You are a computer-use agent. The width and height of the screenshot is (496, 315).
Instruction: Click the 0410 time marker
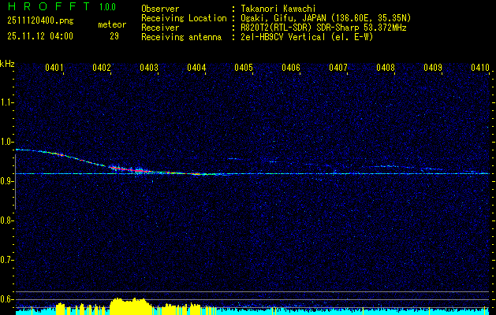(480, 69)
